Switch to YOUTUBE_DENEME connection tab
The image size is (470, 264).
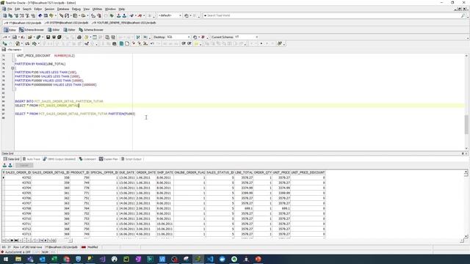click(124, 23)
